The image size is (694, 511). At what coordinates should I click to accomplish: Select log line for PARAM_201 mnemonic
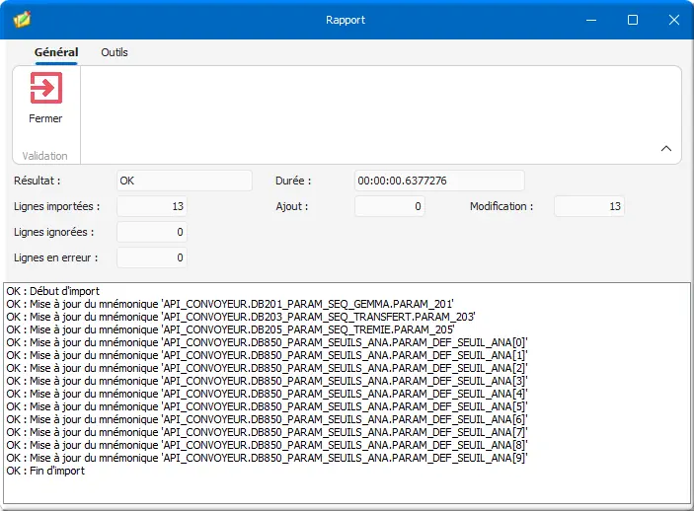230,304
